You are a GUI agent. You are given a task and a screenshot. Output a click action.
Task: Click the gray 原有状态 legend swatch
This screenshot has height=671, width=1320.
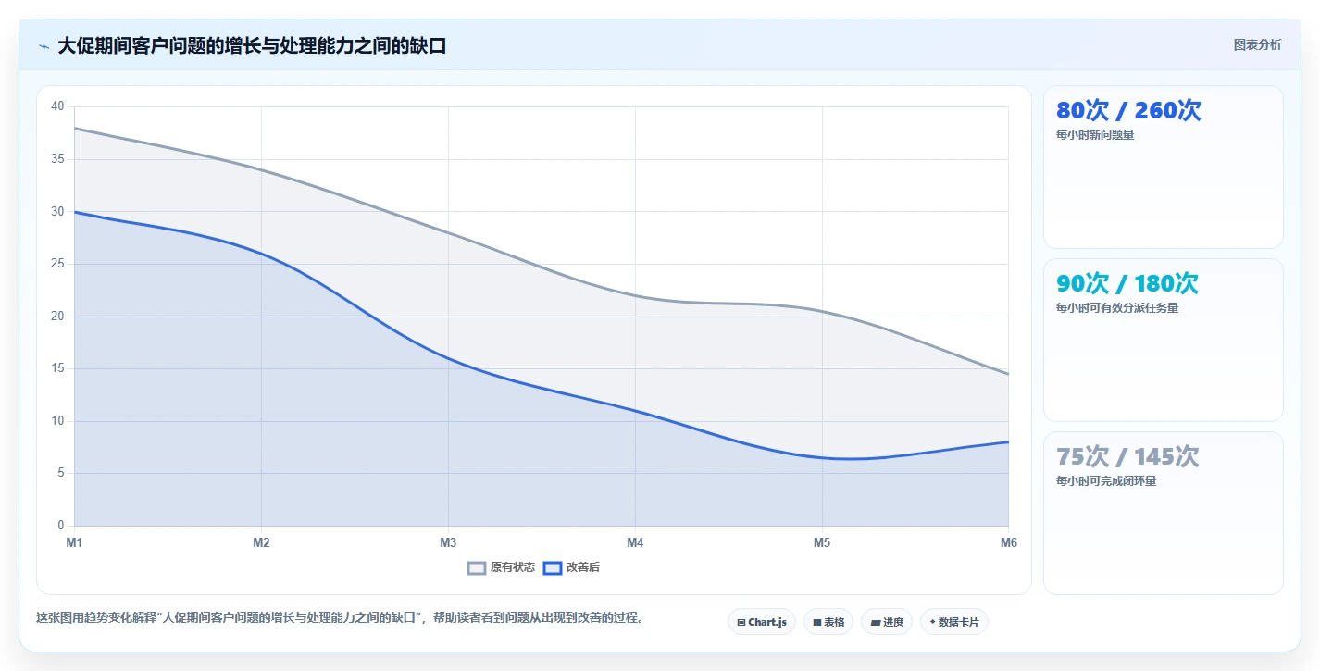click(x=477, y=567)
